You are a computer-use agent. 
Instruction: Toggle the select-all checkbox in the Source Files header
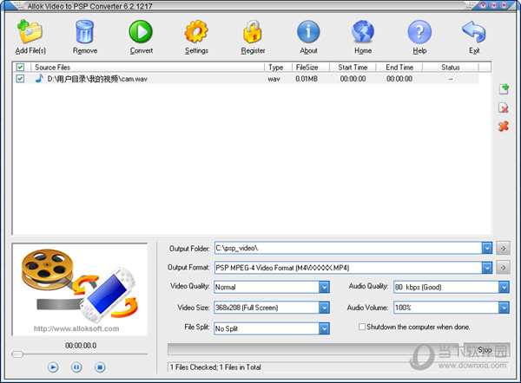(x=20, y=68)
